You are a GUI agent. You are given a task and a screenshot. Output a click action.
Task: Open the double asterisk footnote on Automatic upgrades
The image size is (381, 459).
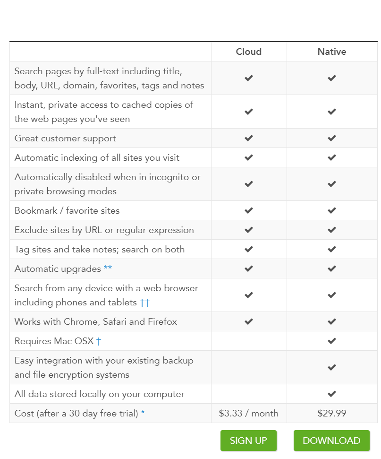108,269
